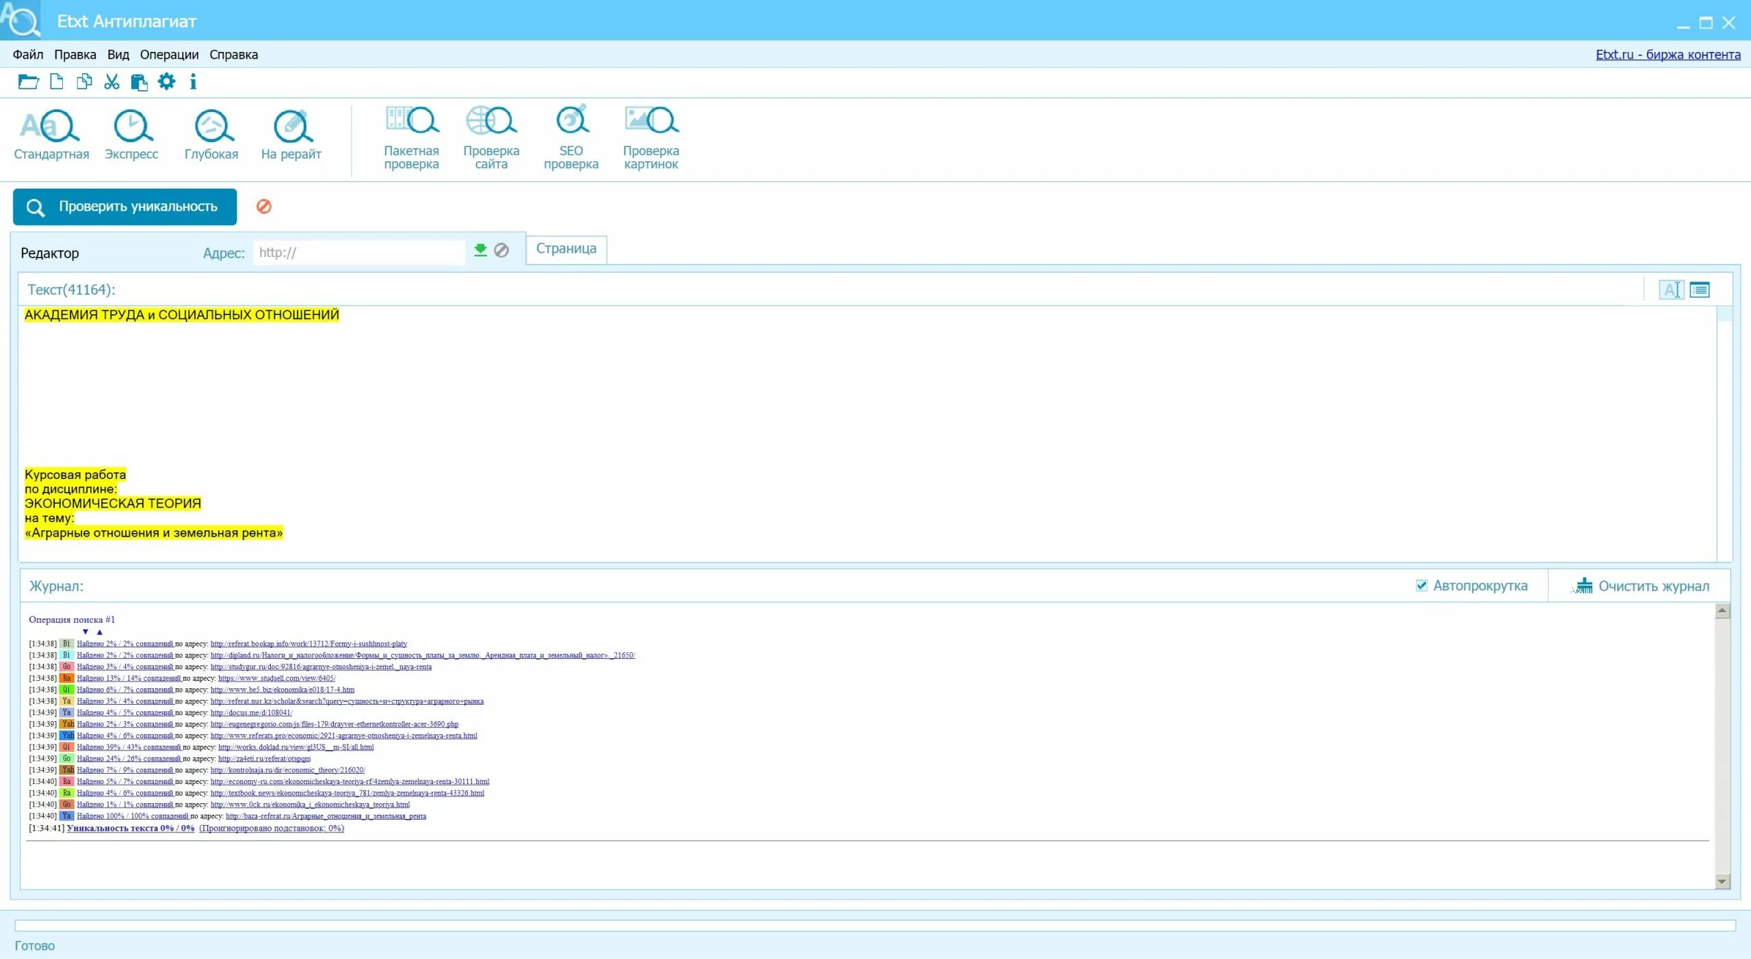Image resolution: width=1751 pixels, height=959 pixels.
Task: Paste from clipboard toolbar icon
Action: (139, 82)
